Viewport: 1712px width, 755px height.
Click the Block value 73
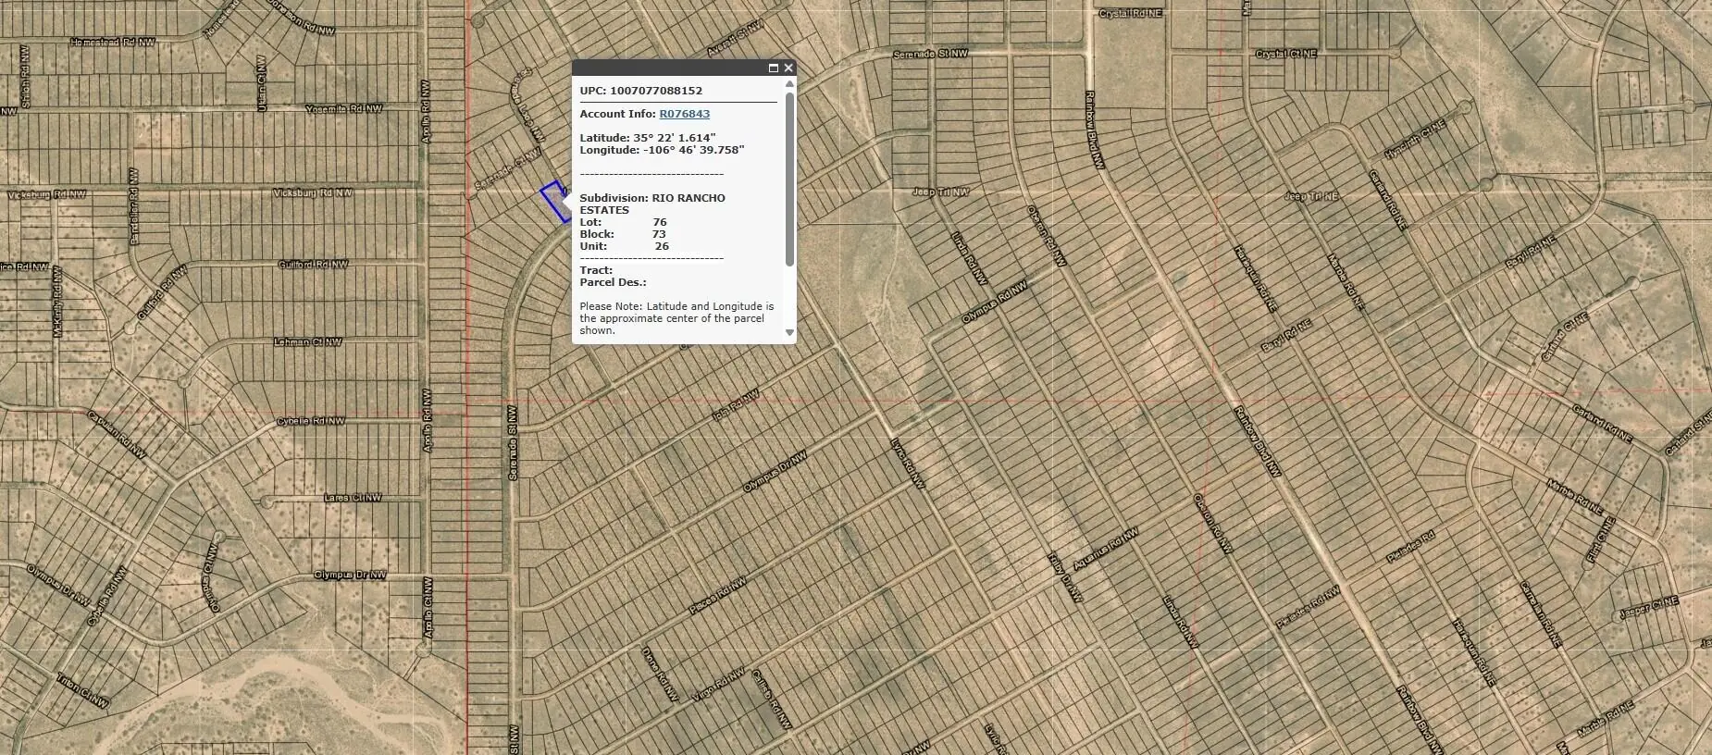click(x=660, y=234)
